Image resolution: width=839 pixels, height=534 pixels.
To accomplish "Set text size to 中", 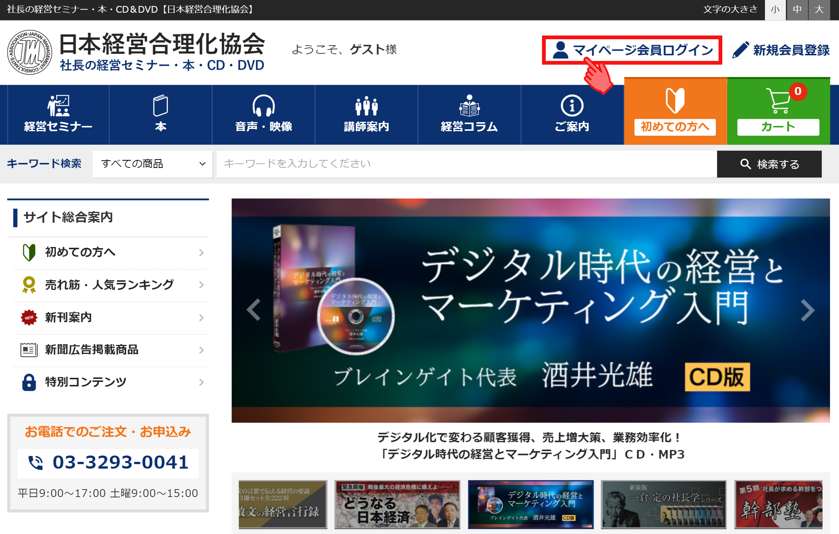I will 797,10.
